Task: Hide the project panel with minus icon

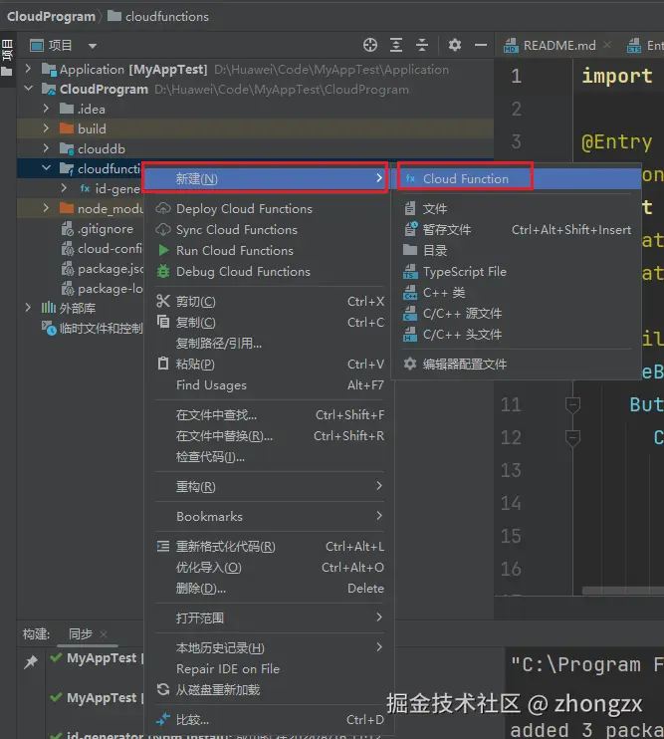Action: 481,45
